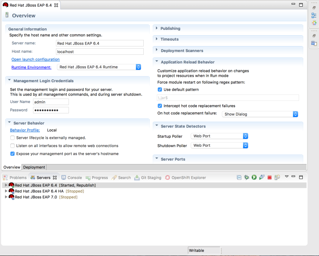Collapse Server State Detectors section

click(x=157, y=126)
